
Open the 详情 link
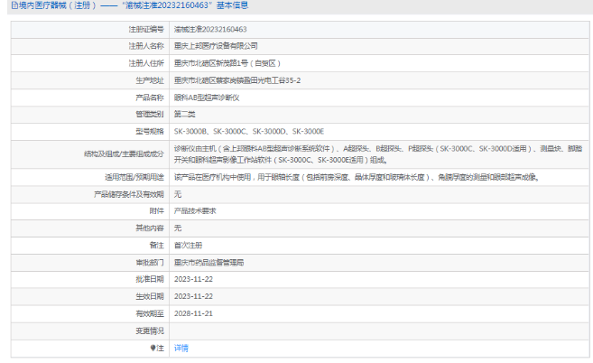(x=181, y=348)
